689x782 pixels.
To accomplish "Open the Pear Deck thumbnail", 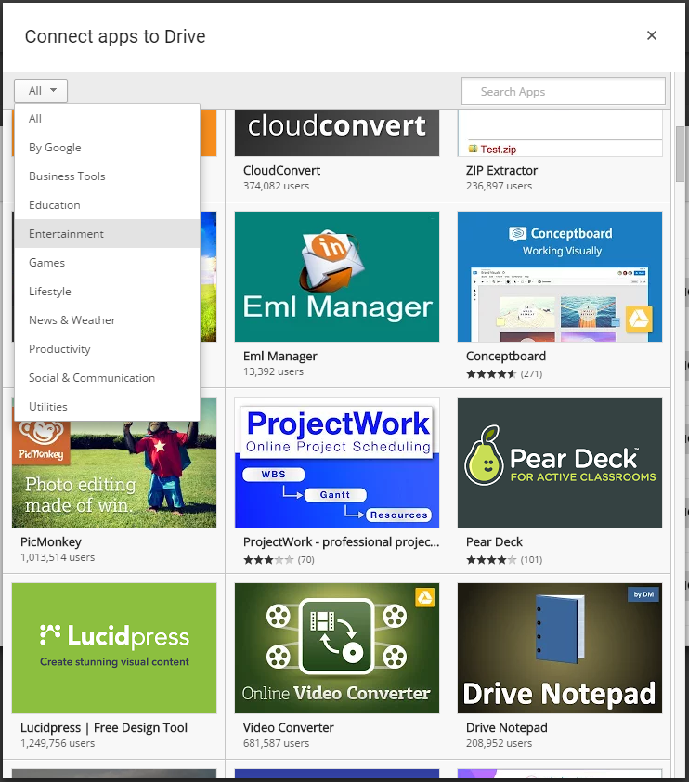I will tap(560, 463).
